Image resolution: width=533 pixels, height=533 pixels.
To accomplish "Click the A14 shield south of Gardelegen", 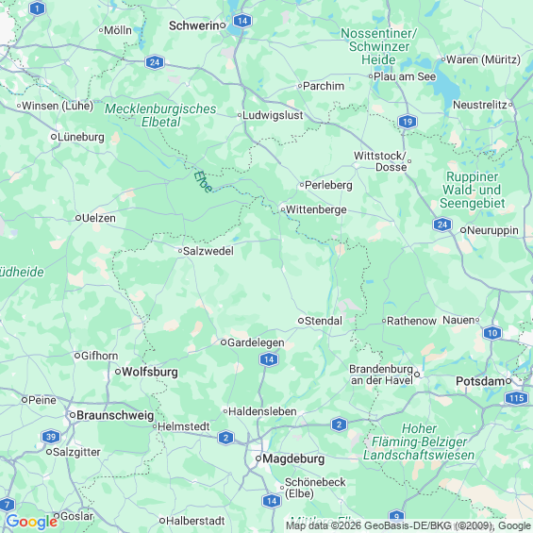I will (x=269, y=359).
